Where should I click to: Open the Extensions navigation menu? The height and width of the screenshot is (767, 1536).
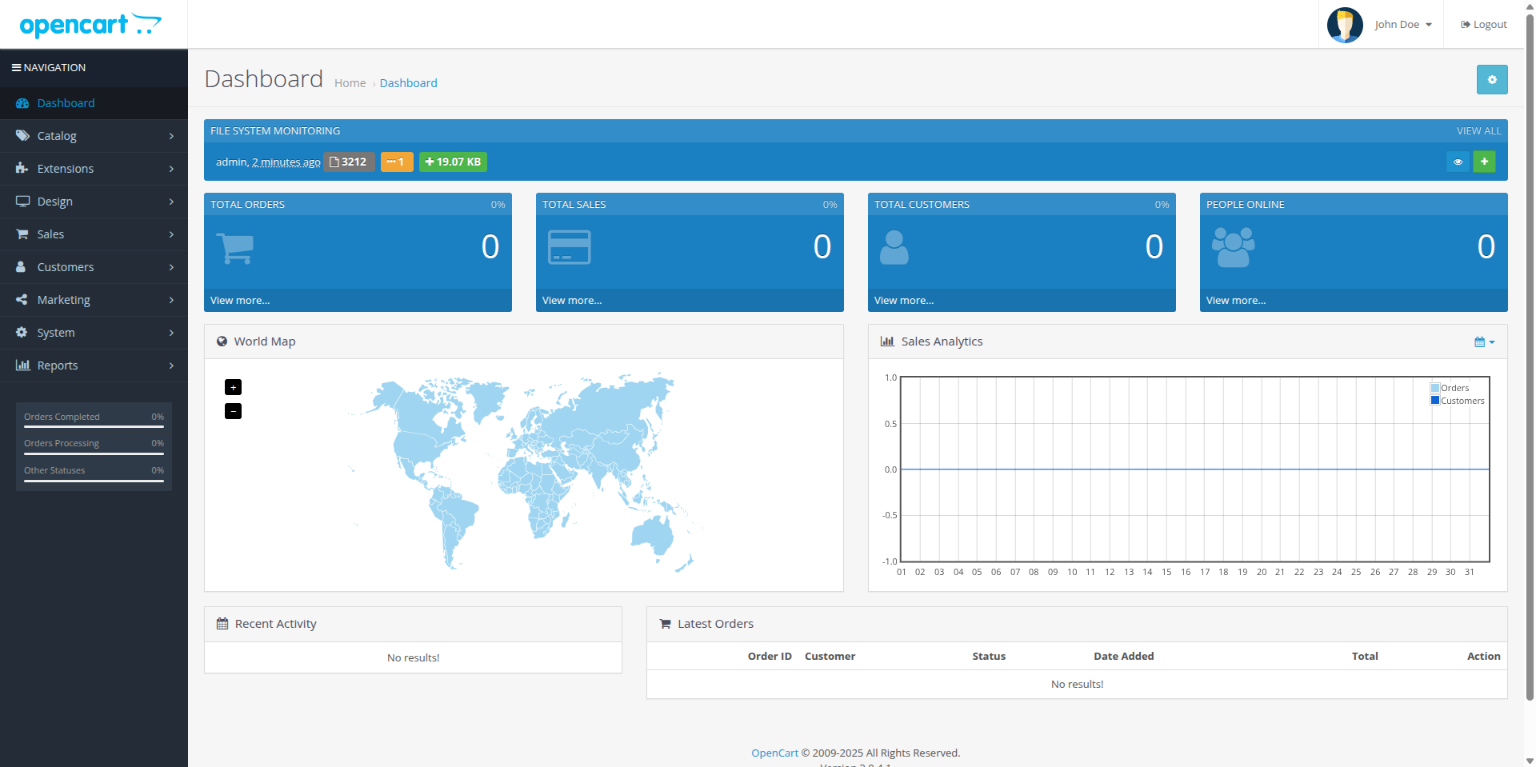[94, 169]
